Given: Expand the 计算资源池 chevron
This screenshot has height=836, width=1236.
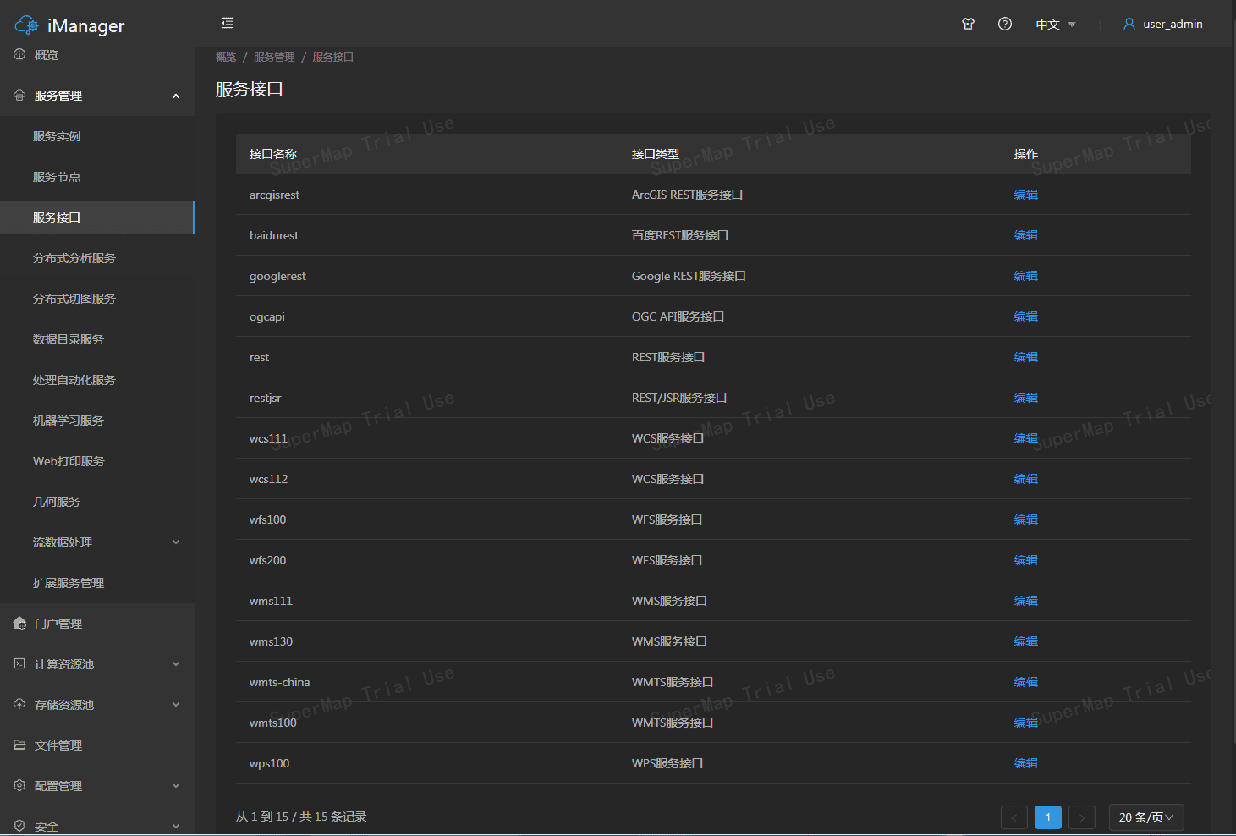Looking at the screenshot, I should coord(176,664).
